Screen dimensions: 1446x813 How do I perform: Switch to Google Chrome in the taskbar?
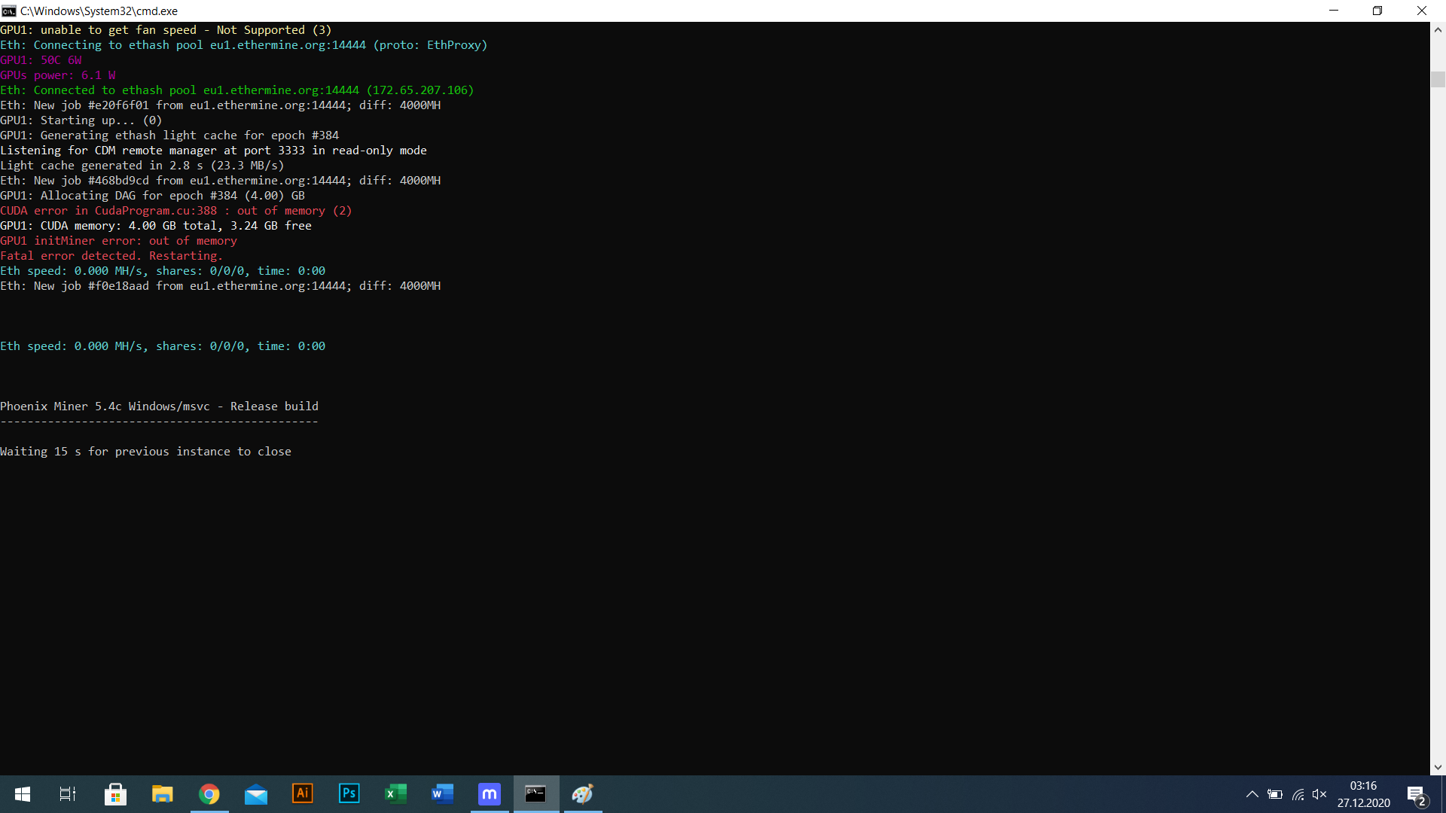(209, 794)
